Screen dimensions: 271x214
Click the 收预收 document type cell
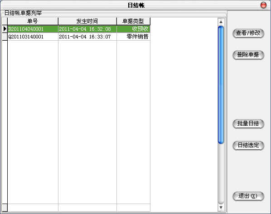(133, 29)
